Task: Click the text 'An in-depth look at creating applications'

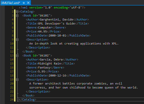Action: [65, 43]
